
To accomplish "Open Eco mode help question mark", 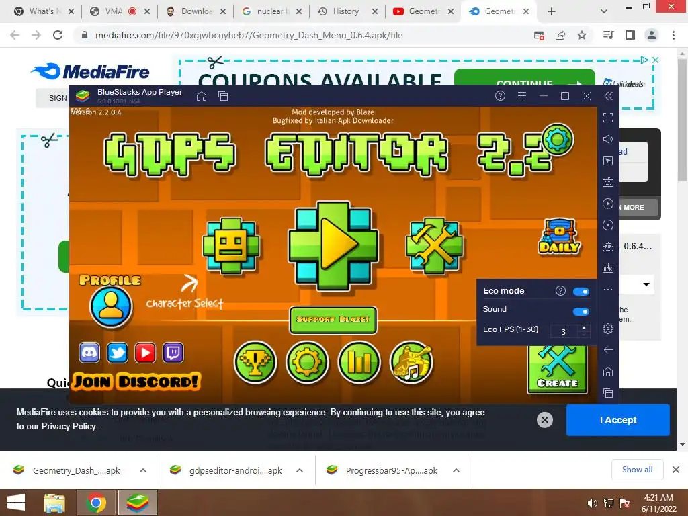I will coord(560,290).
